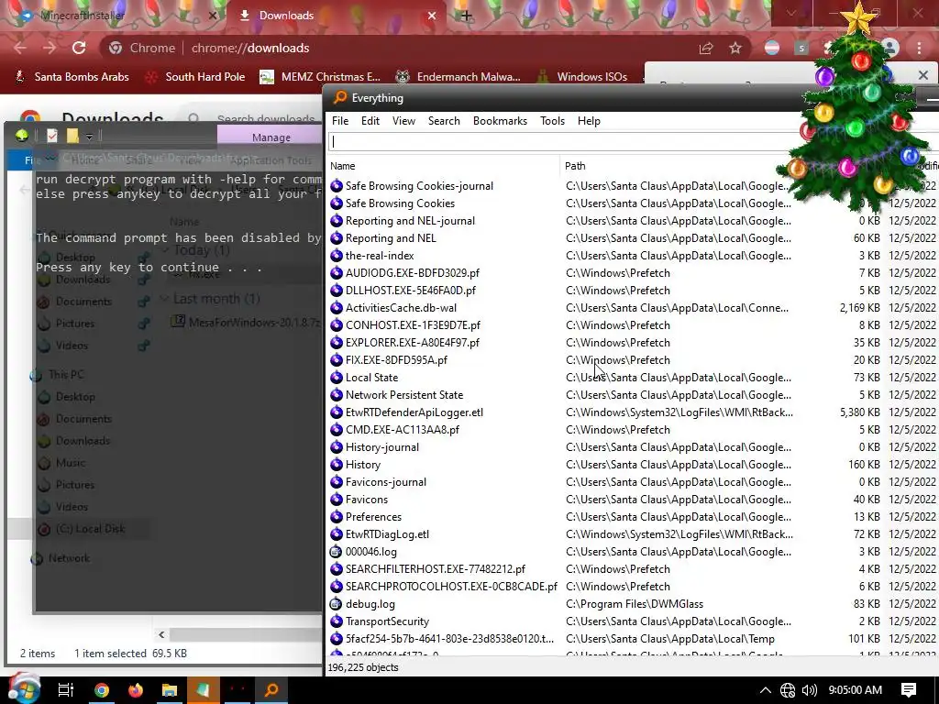Click the C:\Program Files\DWMGlass path cell
Viewport: 939px width, 704px height.
[635, 604]
